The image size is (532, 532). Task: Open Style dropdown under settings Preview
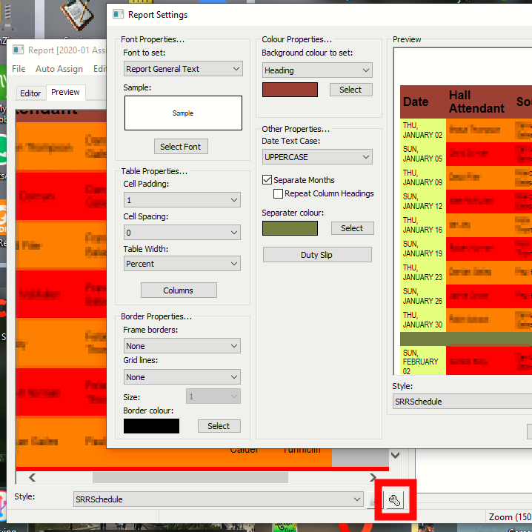[x=462, y=402]
